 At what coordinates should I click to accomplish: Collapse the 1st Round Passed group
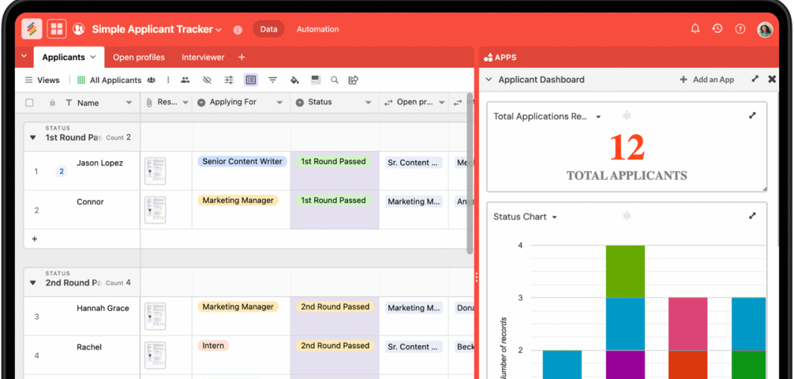(33, 137)
